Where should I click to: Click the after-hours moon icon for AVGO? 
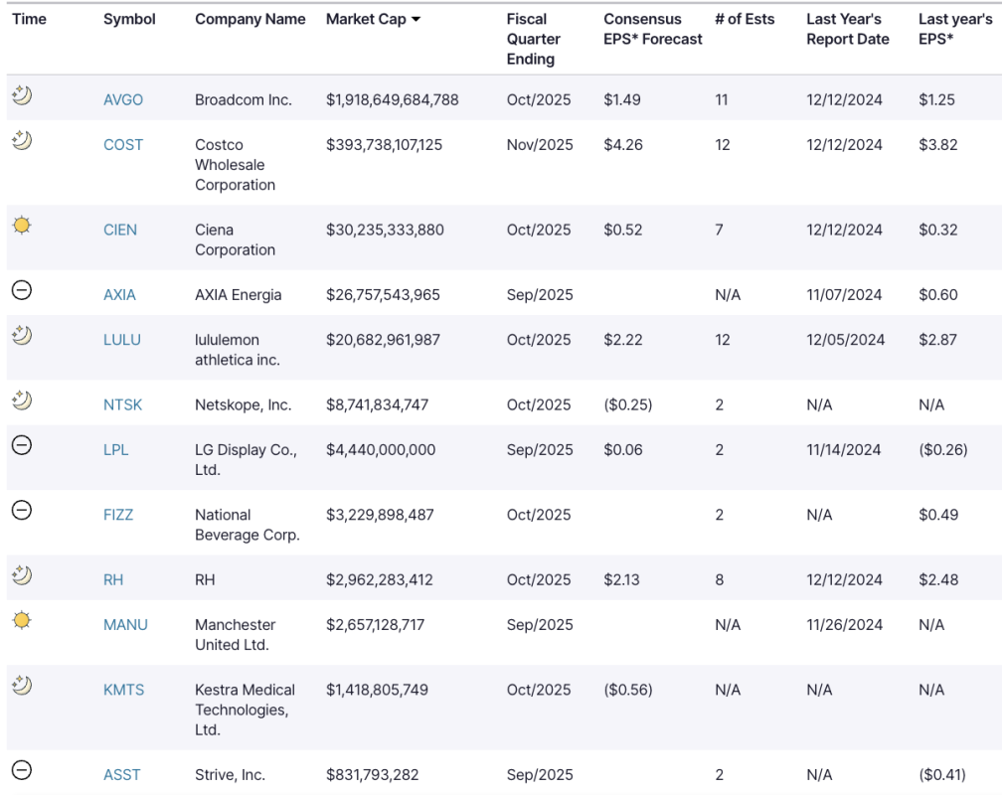tap(21, 94)
